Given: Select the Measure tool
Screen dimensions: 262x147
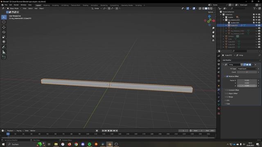Looking at the screenshot, I should tap(4, 52).
